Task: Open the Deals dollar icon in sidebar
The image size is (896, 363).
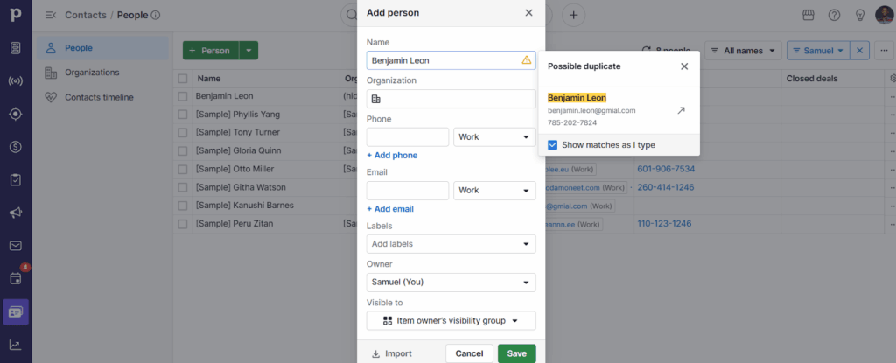Action: pos(16,146)
